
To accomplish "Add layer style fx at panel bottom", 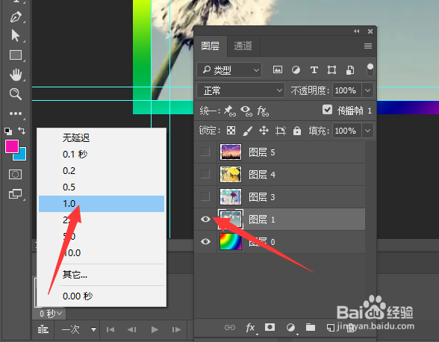I will pyautogui.click(x=250, y=327).
